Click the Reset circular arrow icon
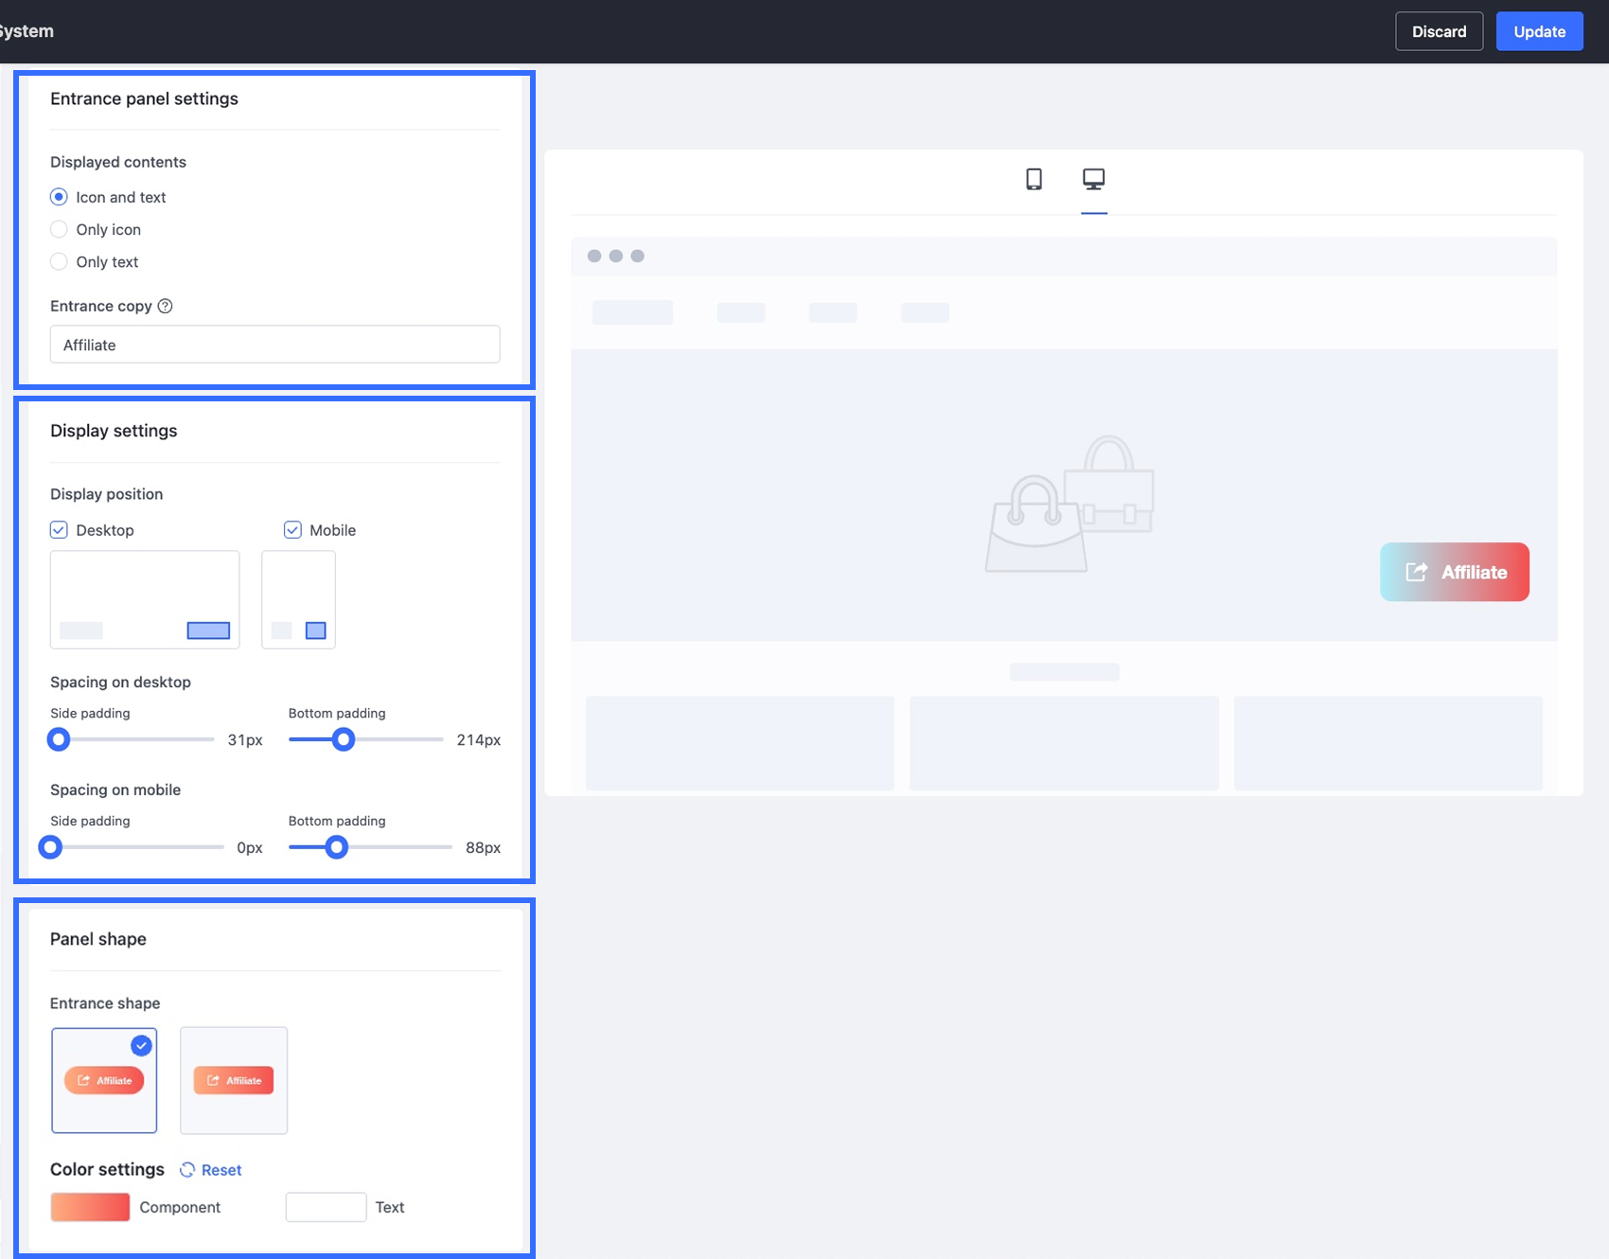The image size is (1609, 1259). (x=187, y=1170)
